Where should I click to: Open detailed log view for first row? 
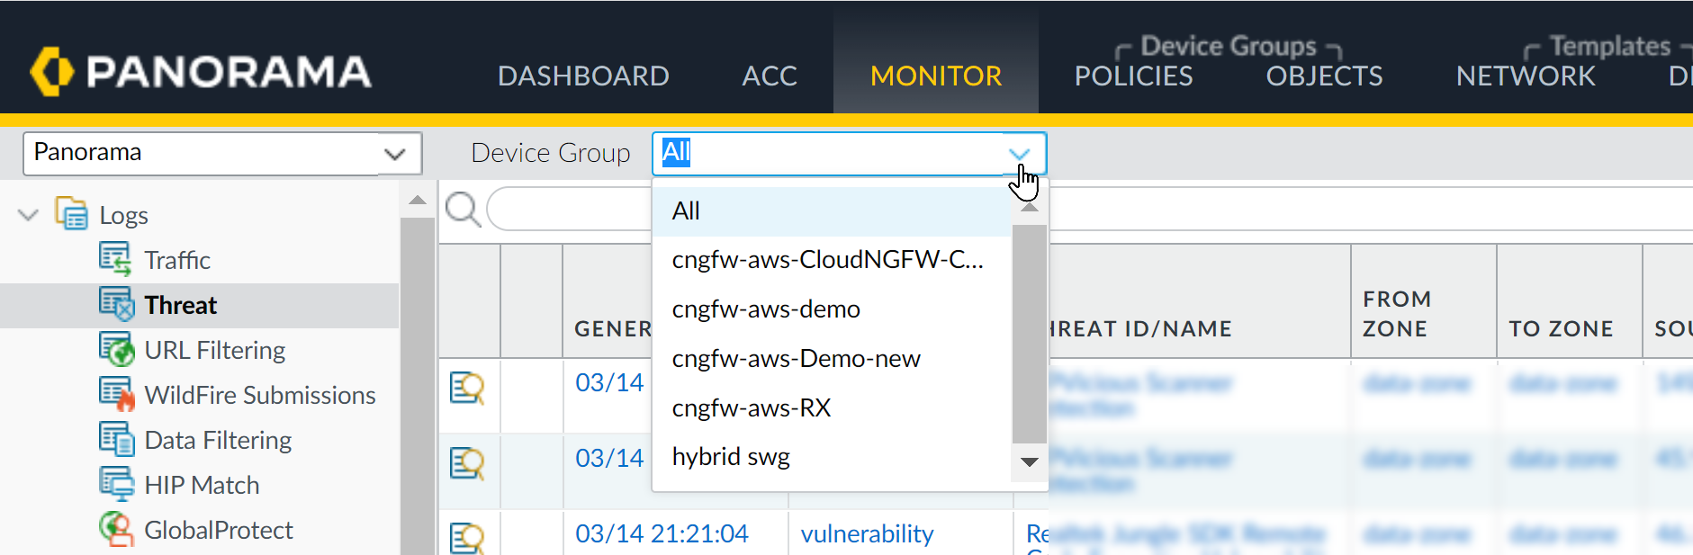pyautogui.click(x=467, y=388)
